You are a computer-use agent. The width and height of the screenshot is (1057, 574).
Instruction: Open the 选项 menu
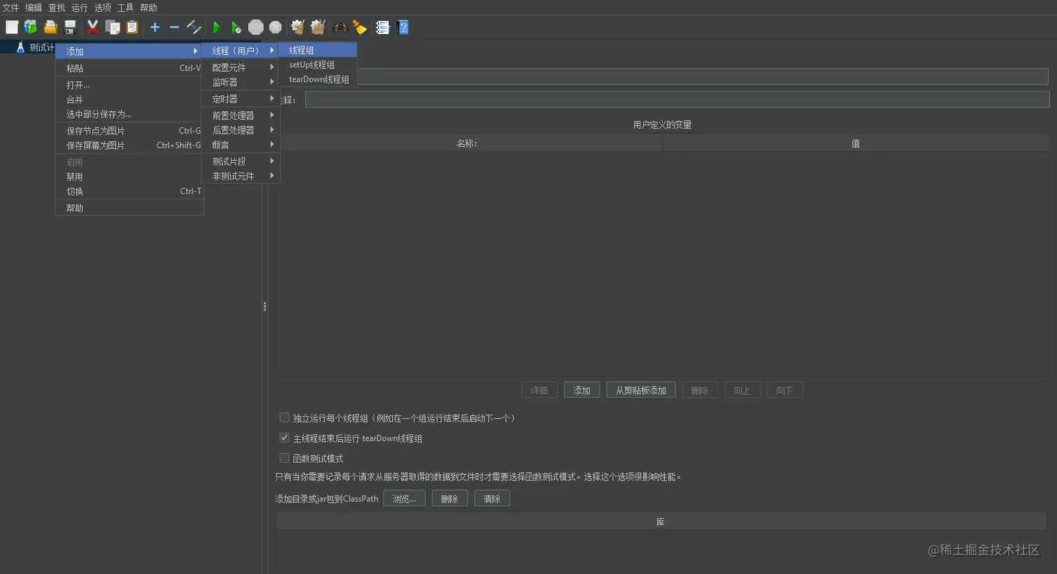(103, 8)
